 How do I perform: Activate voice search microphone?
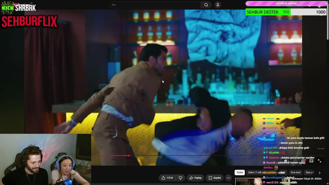click(218, 5)
